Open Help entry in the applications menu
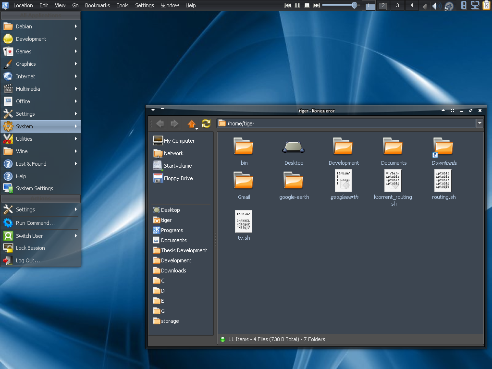Viewport: 492px width, 369px height. 40,176
